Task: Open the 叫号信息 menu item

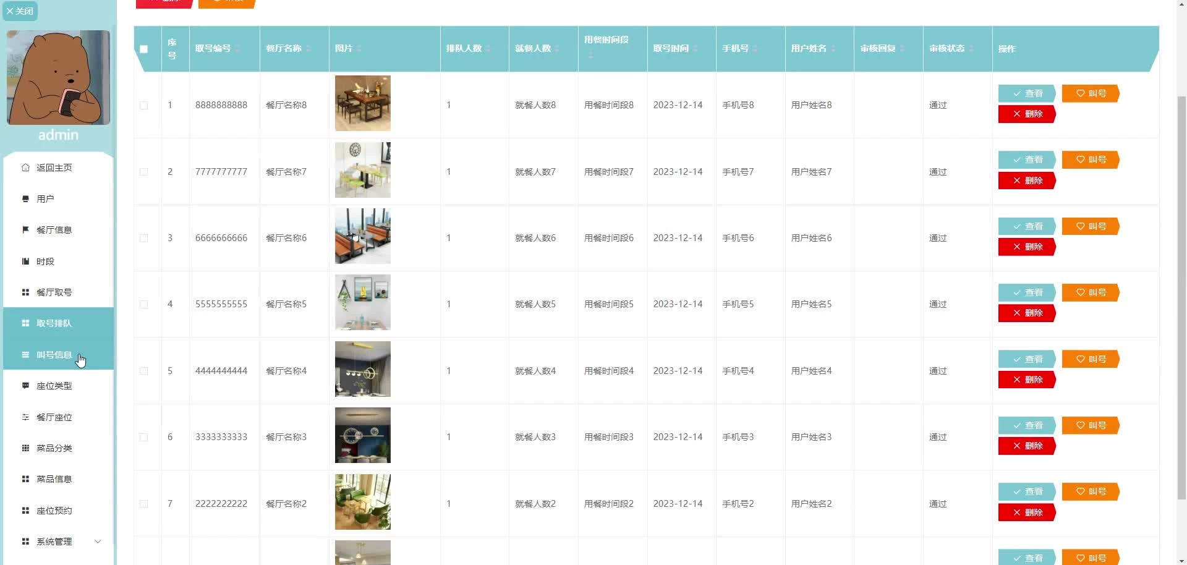Action: pos(58,355)
